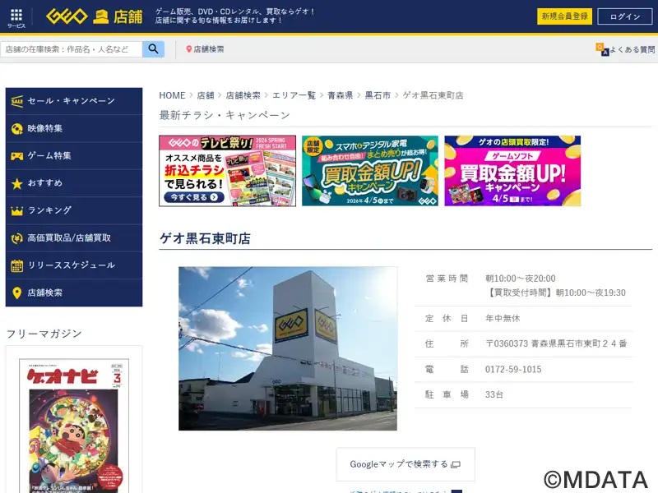
Task: Click business hours 朝10:00～夜20:00
Action: coord(521,279)
